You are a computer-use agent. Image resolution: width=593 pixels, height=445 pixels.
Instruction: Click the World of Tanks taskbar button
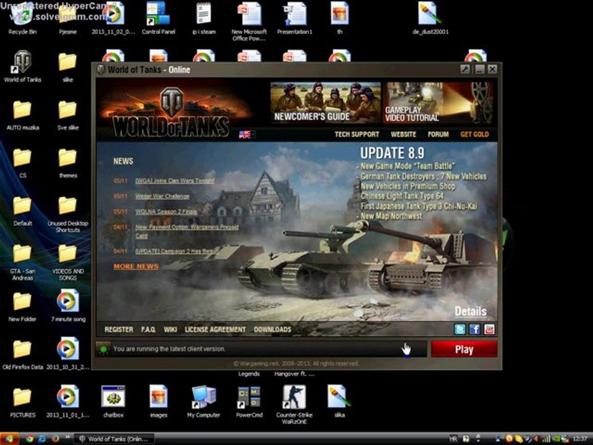tap(114, 439)
